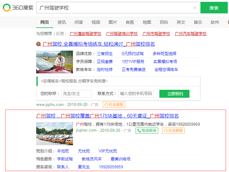Click suggested search 广州潘安驾驶学校
Image resolution: width=229 pixels, height=172 pixels.
point(85,33)
